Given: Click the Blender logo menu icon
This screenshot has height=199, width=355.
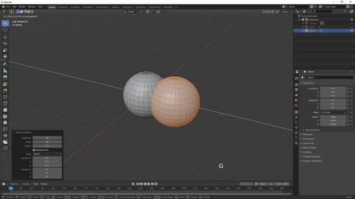Looking at the screenshot, I should 3,7.
